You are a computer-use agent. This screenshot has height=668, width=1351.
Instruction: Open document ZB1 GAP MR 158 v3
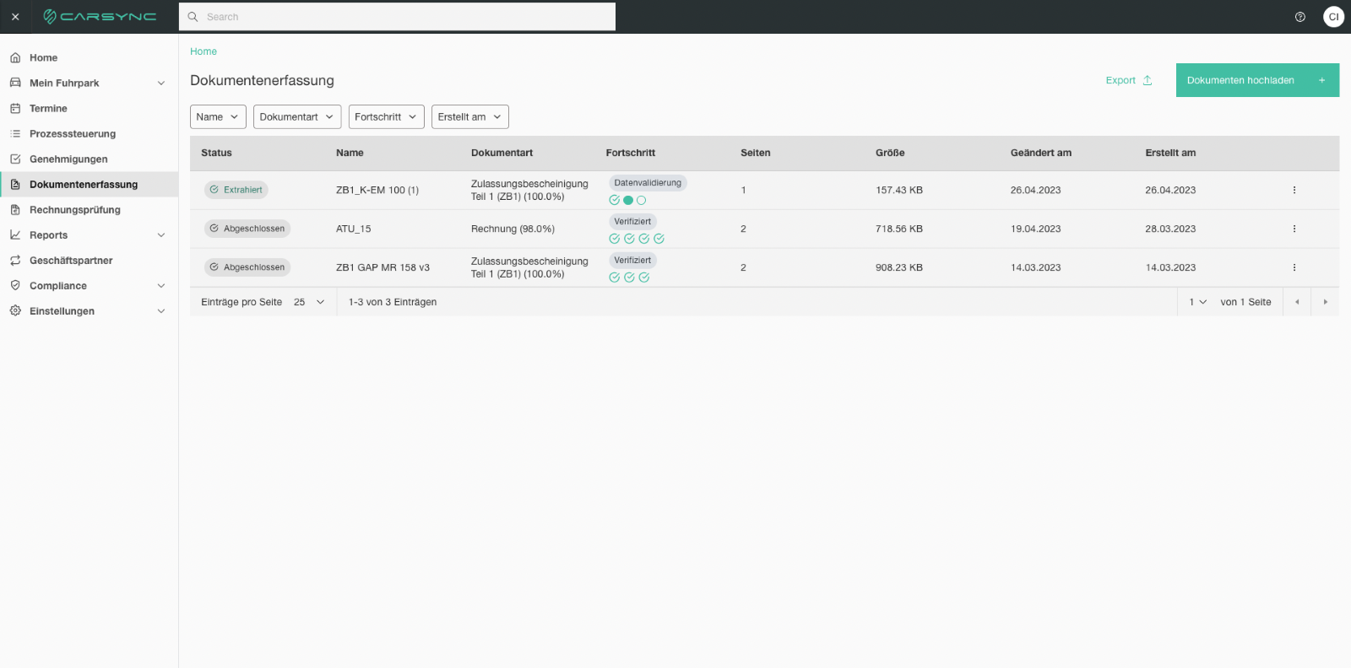point(383,268)
